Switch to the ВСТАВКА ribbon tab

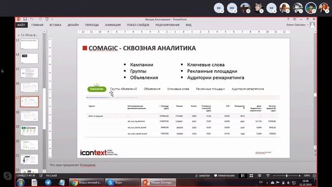point(56,25)
